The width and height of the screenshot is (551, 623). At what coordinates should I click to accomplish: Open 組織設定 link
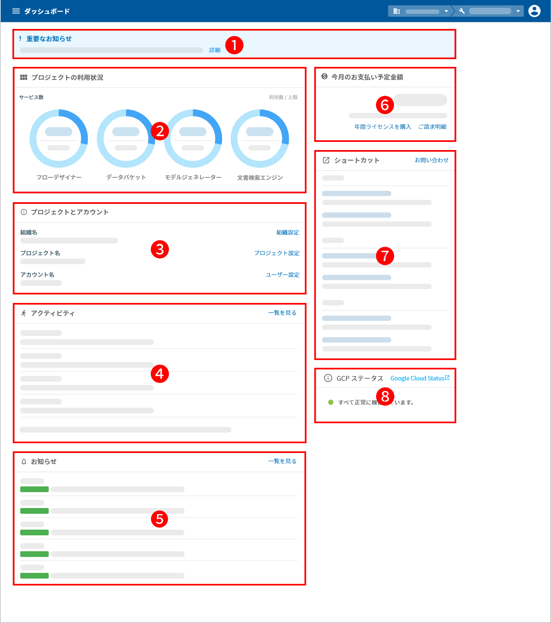coord(288,232)
